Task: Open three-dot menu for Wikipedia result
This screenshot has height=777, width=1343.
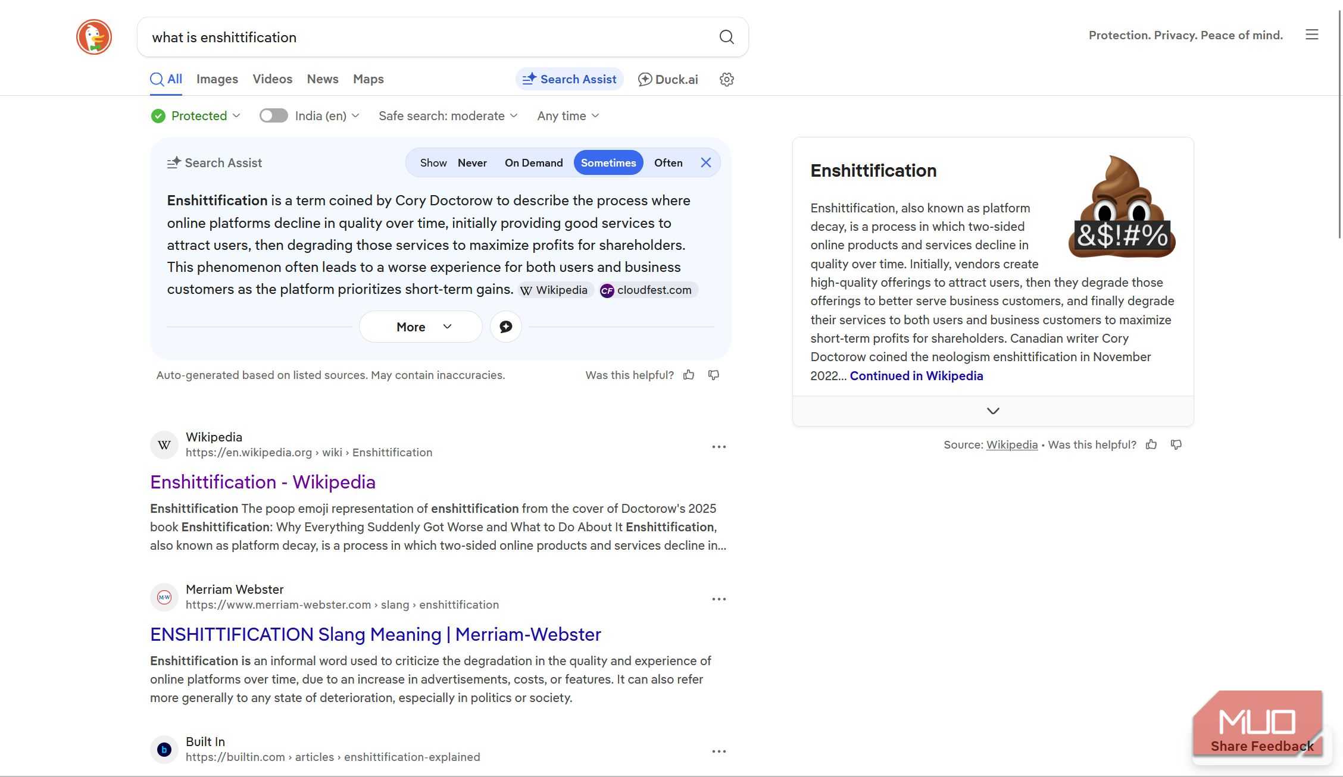Action: [x=719, y=447]
